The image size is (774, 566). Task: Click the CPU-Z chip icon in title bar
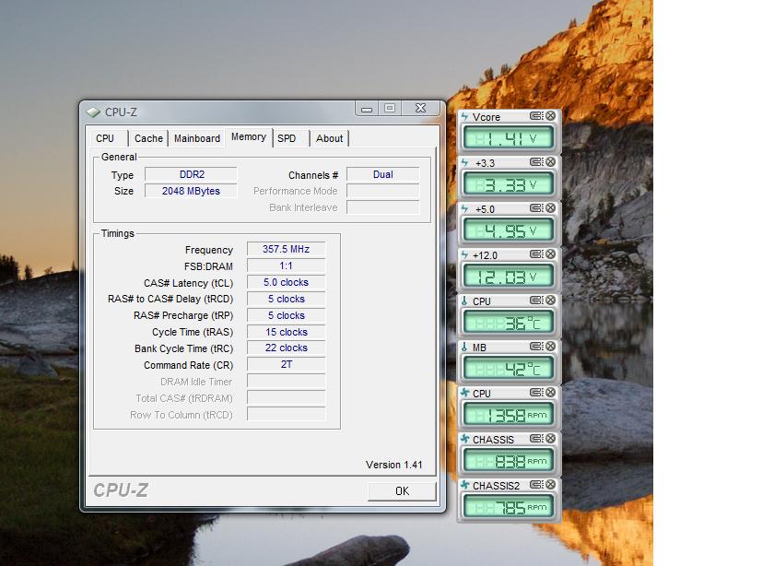coord(93,112)
